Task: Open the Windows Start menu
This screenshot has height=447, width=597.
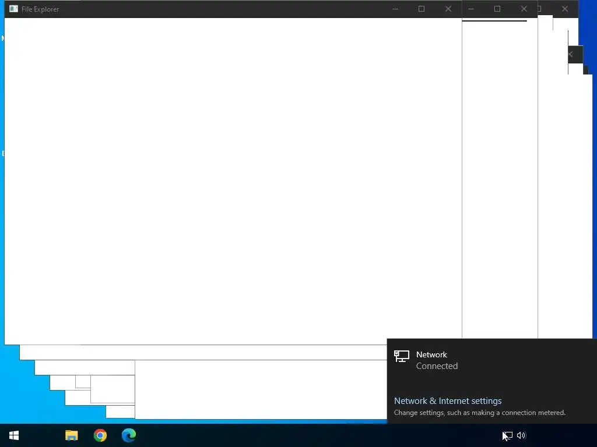Action: click(14, 435)
